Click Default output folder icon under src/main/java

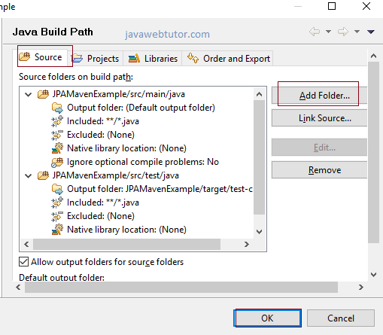(57, 108)
